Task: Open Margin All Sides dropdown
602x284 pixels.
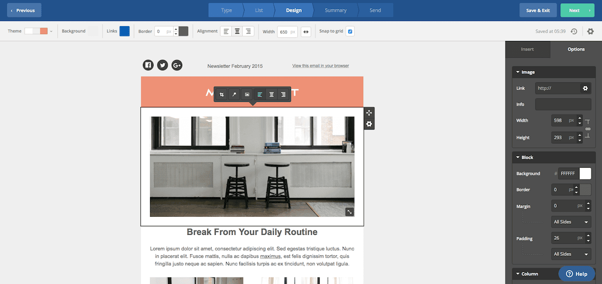Action: coord(571,222)
